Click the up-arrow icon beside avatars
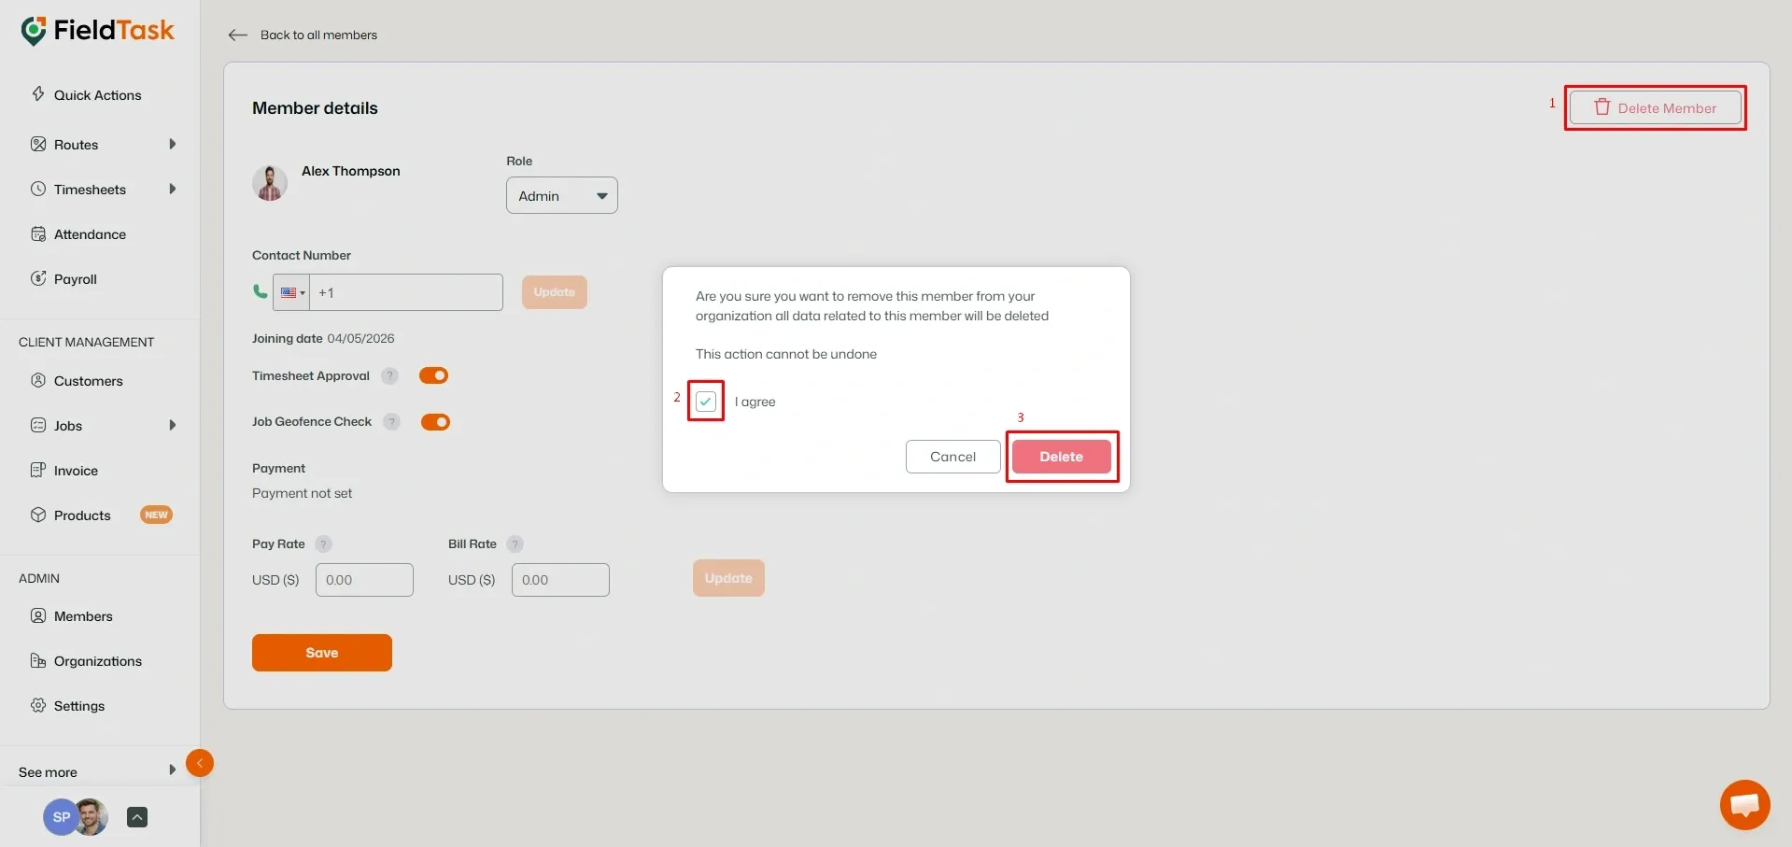The height and width of the screenshot is (847, 1792). pyautogui.click(x=137, y=817)
